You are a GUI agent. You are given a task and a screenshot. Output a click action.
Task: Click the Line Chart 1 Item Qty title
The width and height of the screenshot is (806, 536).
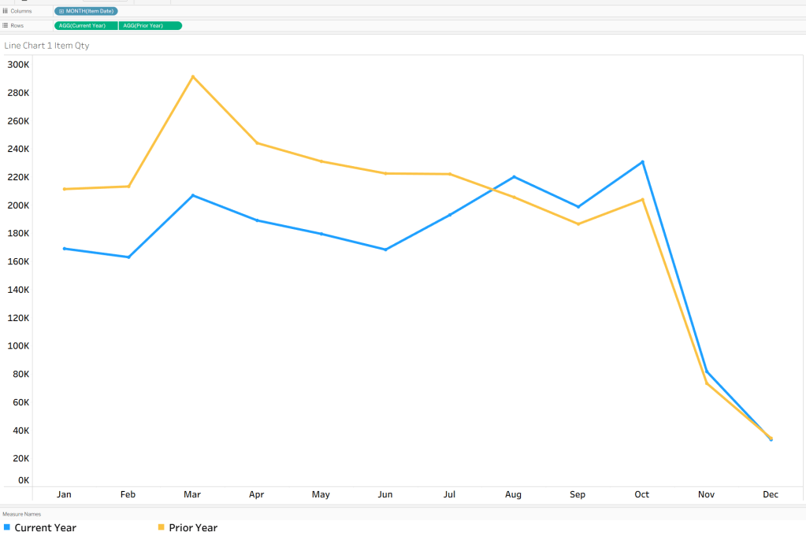tap(46, 46)
